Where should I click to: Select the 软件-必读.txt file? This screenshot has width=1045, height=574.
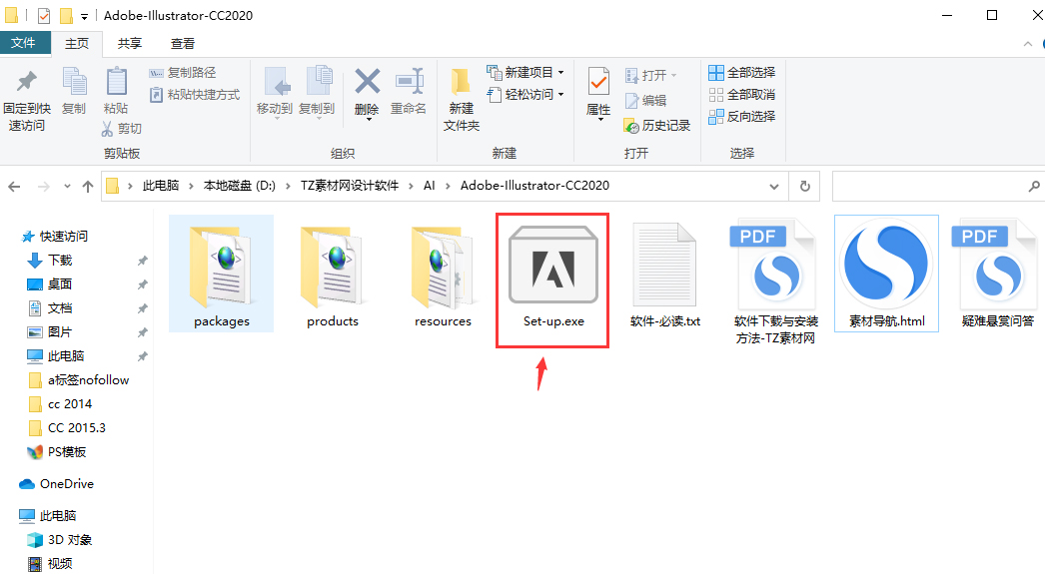click(665, 274)
